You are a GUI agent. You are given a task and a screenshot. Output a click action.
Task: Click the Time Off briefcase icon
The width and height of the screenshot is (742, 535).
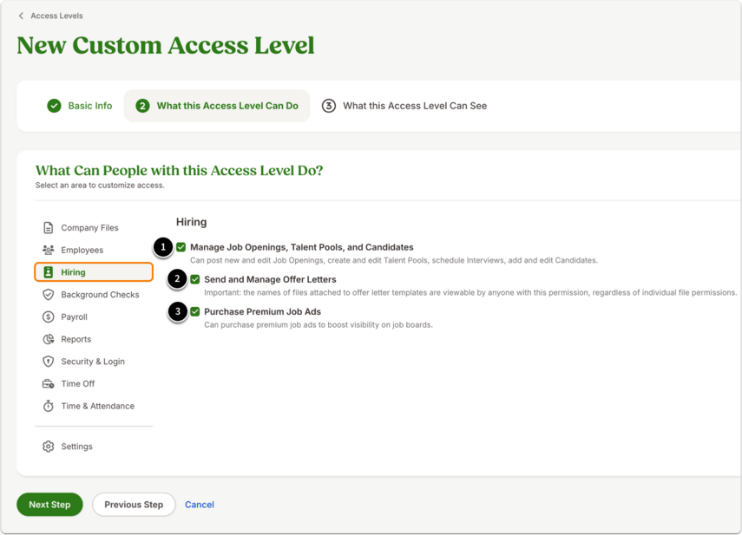click(49, 384)
